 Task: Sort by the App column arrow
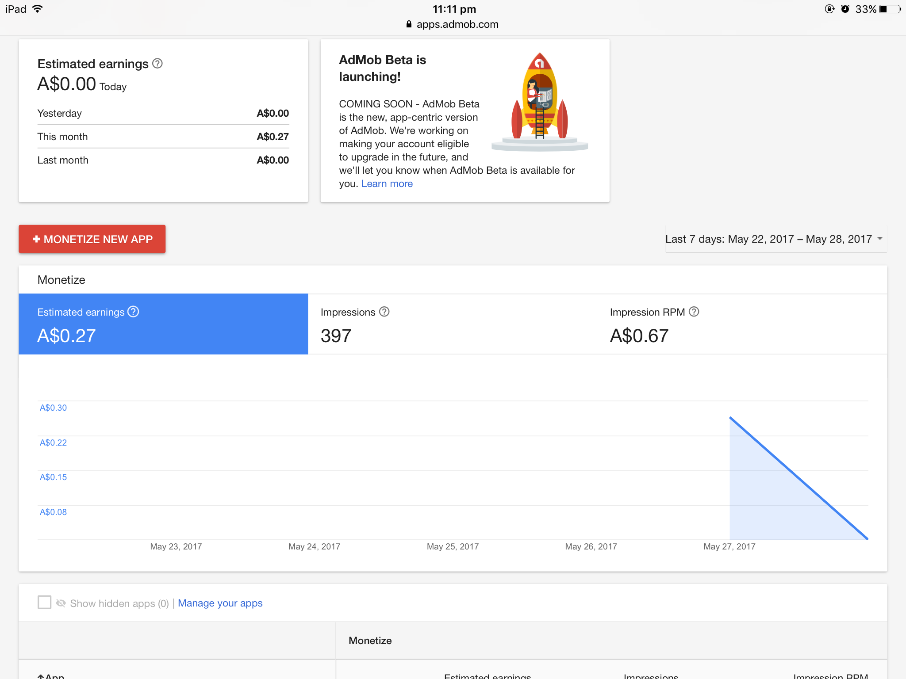[41, 676]
